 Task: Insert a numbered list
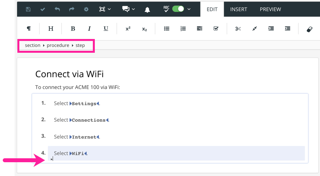point(183,29)
